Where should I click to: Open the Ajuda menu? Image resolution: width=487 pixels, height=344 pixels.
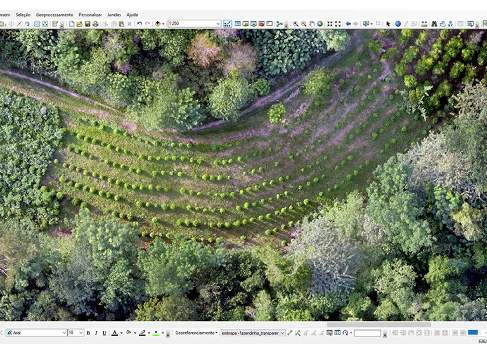click(132, 15)
